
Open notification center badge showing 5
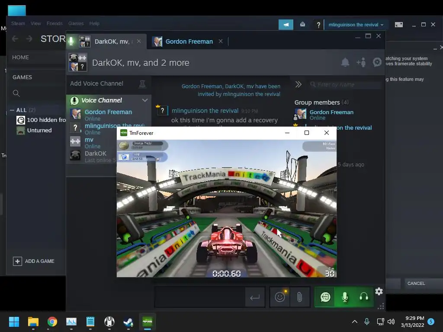431,322
